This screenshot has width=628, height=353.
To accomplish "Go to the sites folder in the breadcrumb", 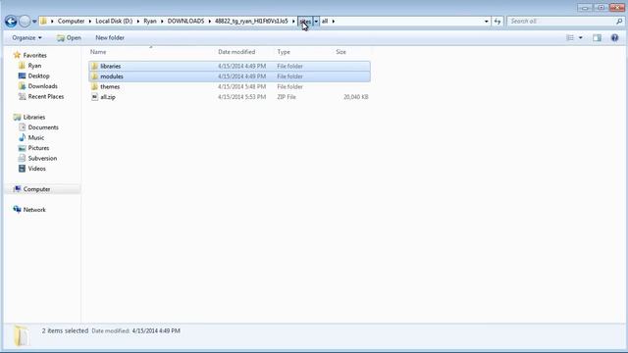I will 305,22.
